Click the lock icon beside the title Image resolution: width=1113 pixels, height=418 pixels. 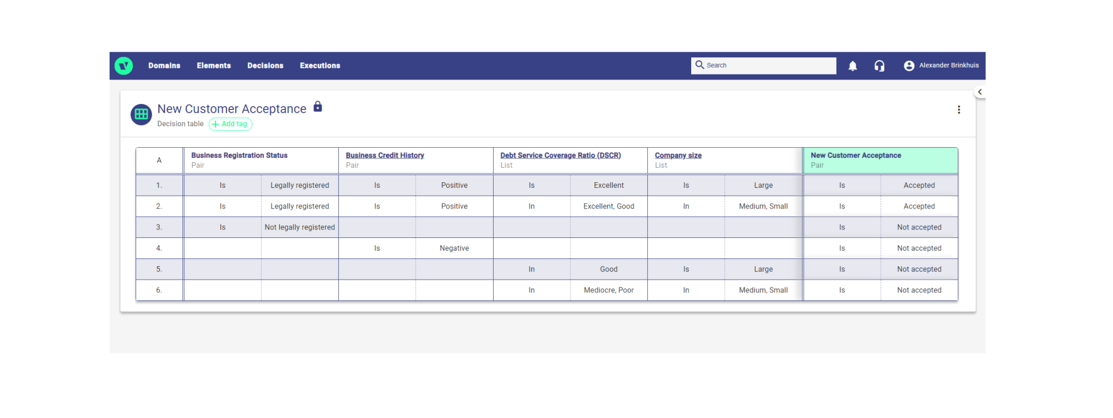[x=318, y=106]
